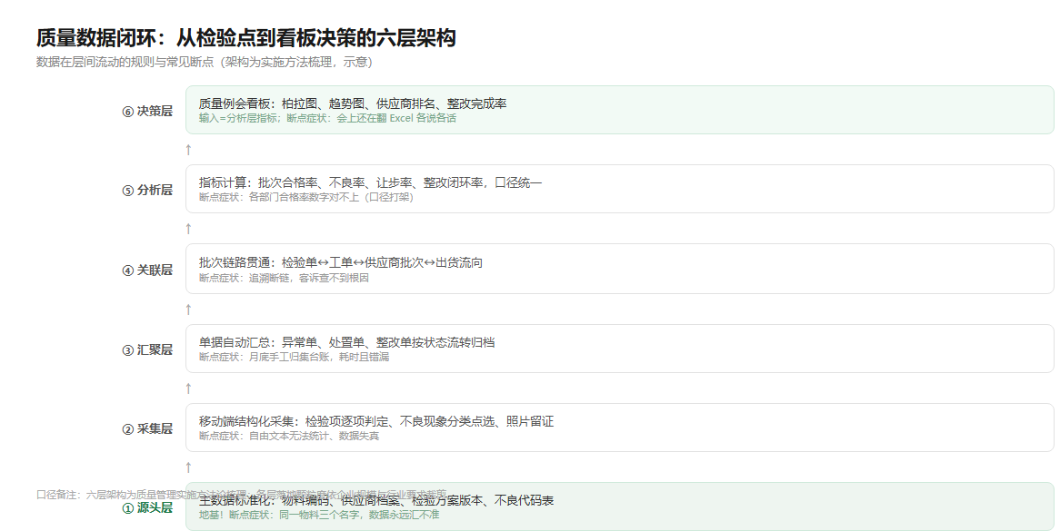Select the ① 源头层 label
Image resolution: width=1060 pixels, height=531 pixels.
pos(147,507)
